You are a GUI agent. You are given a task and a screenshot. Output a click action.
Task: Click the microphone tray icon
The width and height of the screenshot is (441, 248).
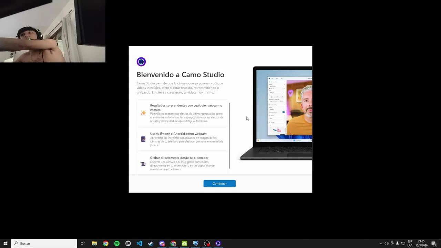[x=397, y=244]
